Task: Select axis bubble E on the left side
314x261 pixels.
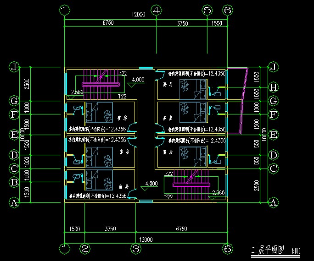Action: click(x=14, y=135)
